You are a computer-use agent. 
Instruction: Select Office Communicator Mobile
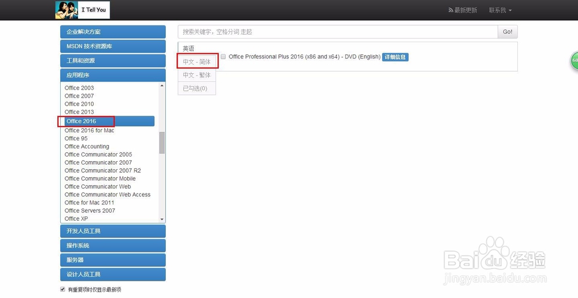[100, 178]
